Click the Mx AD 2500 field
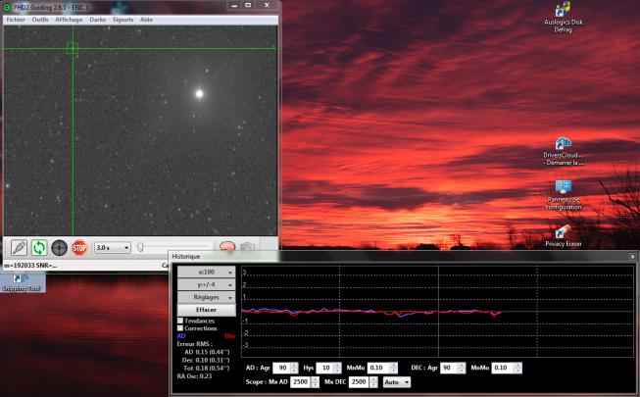Screen dimensions: 640x397 [x=301, y=382]
